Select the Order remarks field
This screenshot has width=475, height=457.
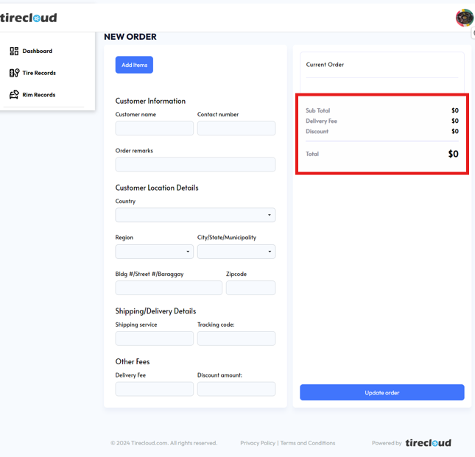[195, 164]
